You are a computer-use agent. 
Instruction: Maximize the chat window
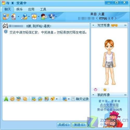(116, 3)
